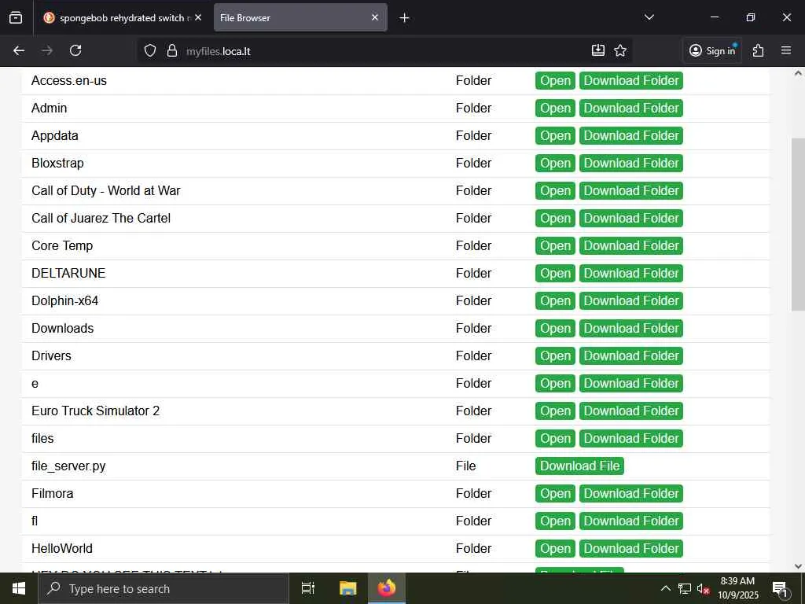Click the Euro Truck Simulator 2 text

(x=95, y=411)
